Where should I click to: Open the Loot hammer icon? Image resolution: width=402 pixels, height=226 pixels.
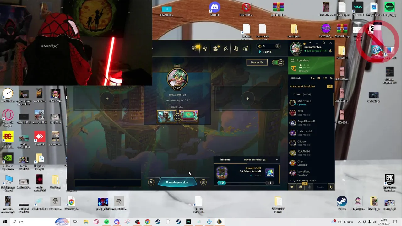coord(225,48)
